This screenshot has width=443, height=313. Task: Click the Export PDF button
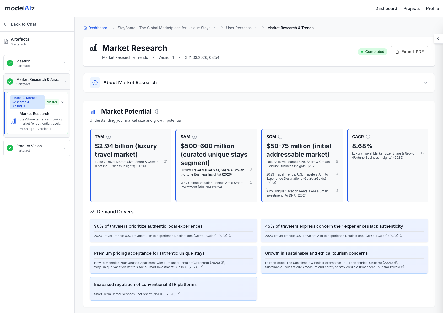pos(409,51)
